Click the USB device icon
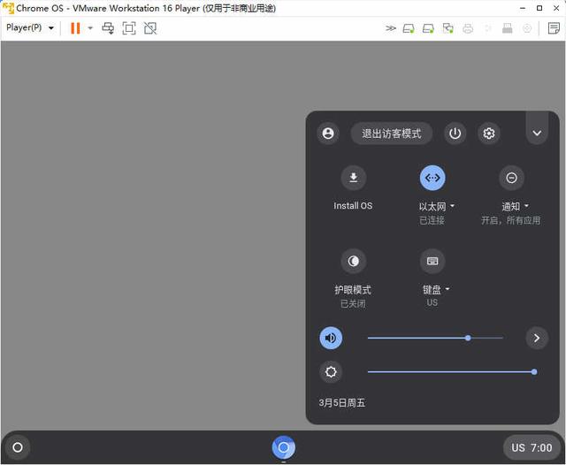The height and width of the screenshot is (465, 566). [x=507, y=28]
